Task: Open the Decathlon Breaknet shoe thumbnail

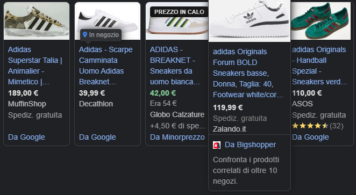Action: coord(108,21)
